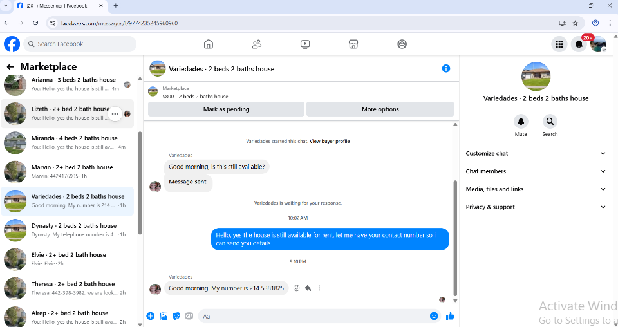Open the browser tab search dropdown
This screenshot has width=618, height=327.
tap(6, 6)
